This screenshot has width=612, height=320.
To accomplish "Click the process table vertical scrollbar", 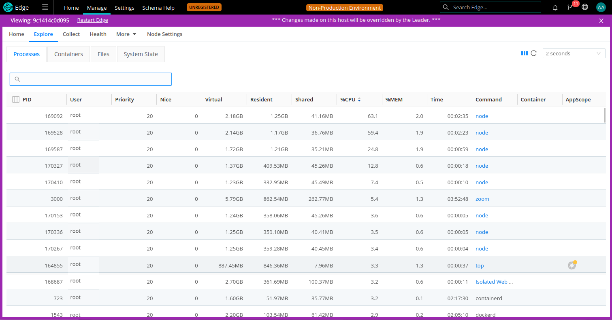I will [x=605, y=115].
